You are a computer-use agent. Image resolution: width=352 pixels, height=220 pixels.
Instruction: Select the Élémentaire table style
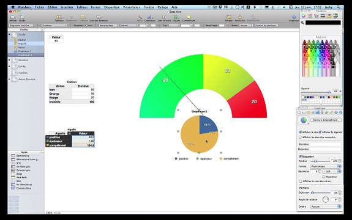pyautogui.click(x=23, y=156)
